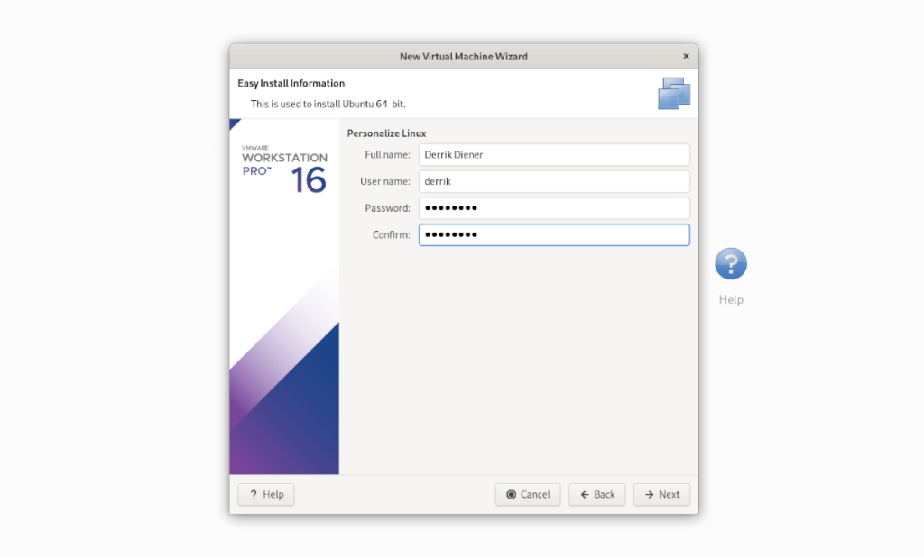924x558 pixels.
Task: Click the blue stacked-windows wizard icon
Action: point(674,93)
